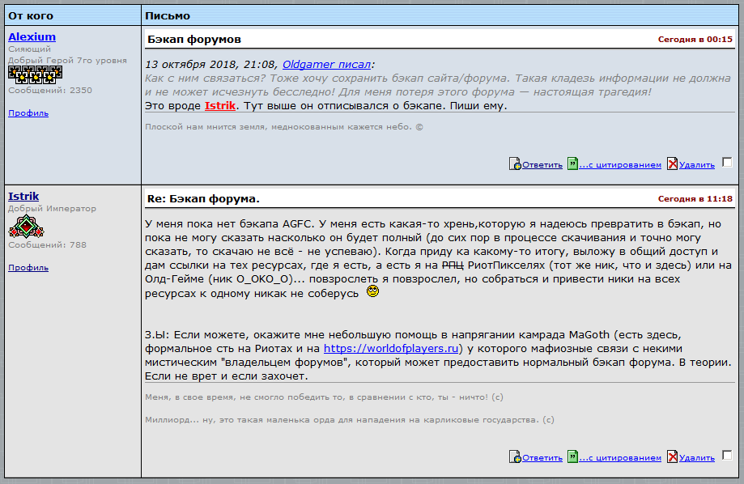Click the 'Сегодня в 00:15' timestamp
Viewport: 744px width, 484px height.
695,40
